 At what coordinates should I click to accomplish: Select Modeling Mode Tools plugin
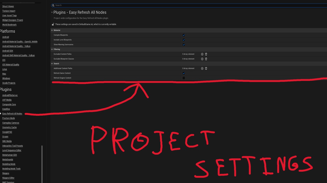(11, 169)
